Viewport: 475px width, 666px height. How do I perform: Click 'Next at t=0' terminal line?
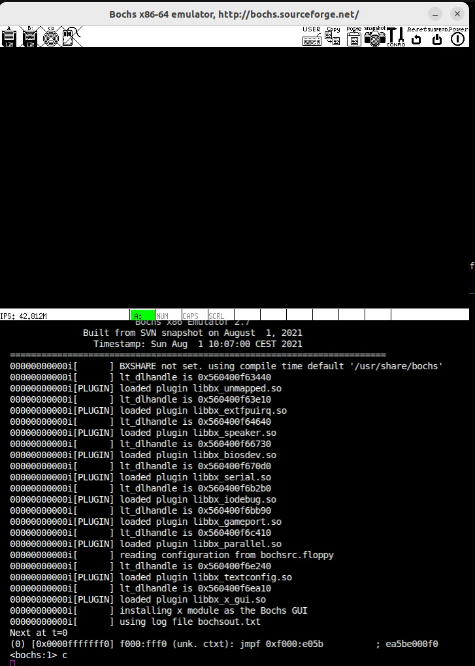coord(39,633)
